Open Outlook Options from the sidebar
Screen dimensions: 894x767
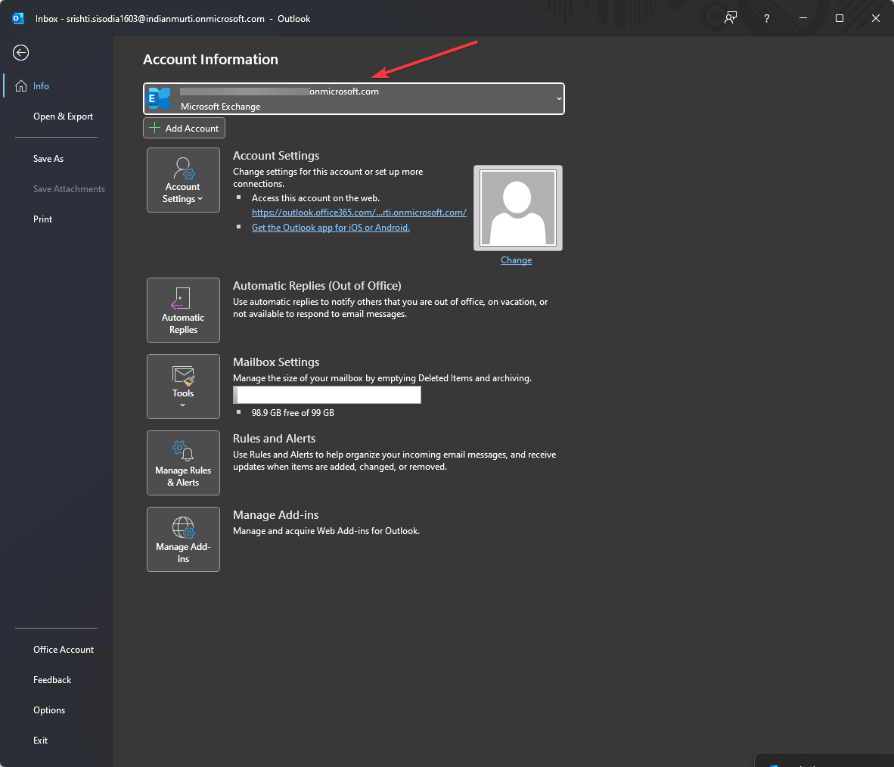click(49, 710)
